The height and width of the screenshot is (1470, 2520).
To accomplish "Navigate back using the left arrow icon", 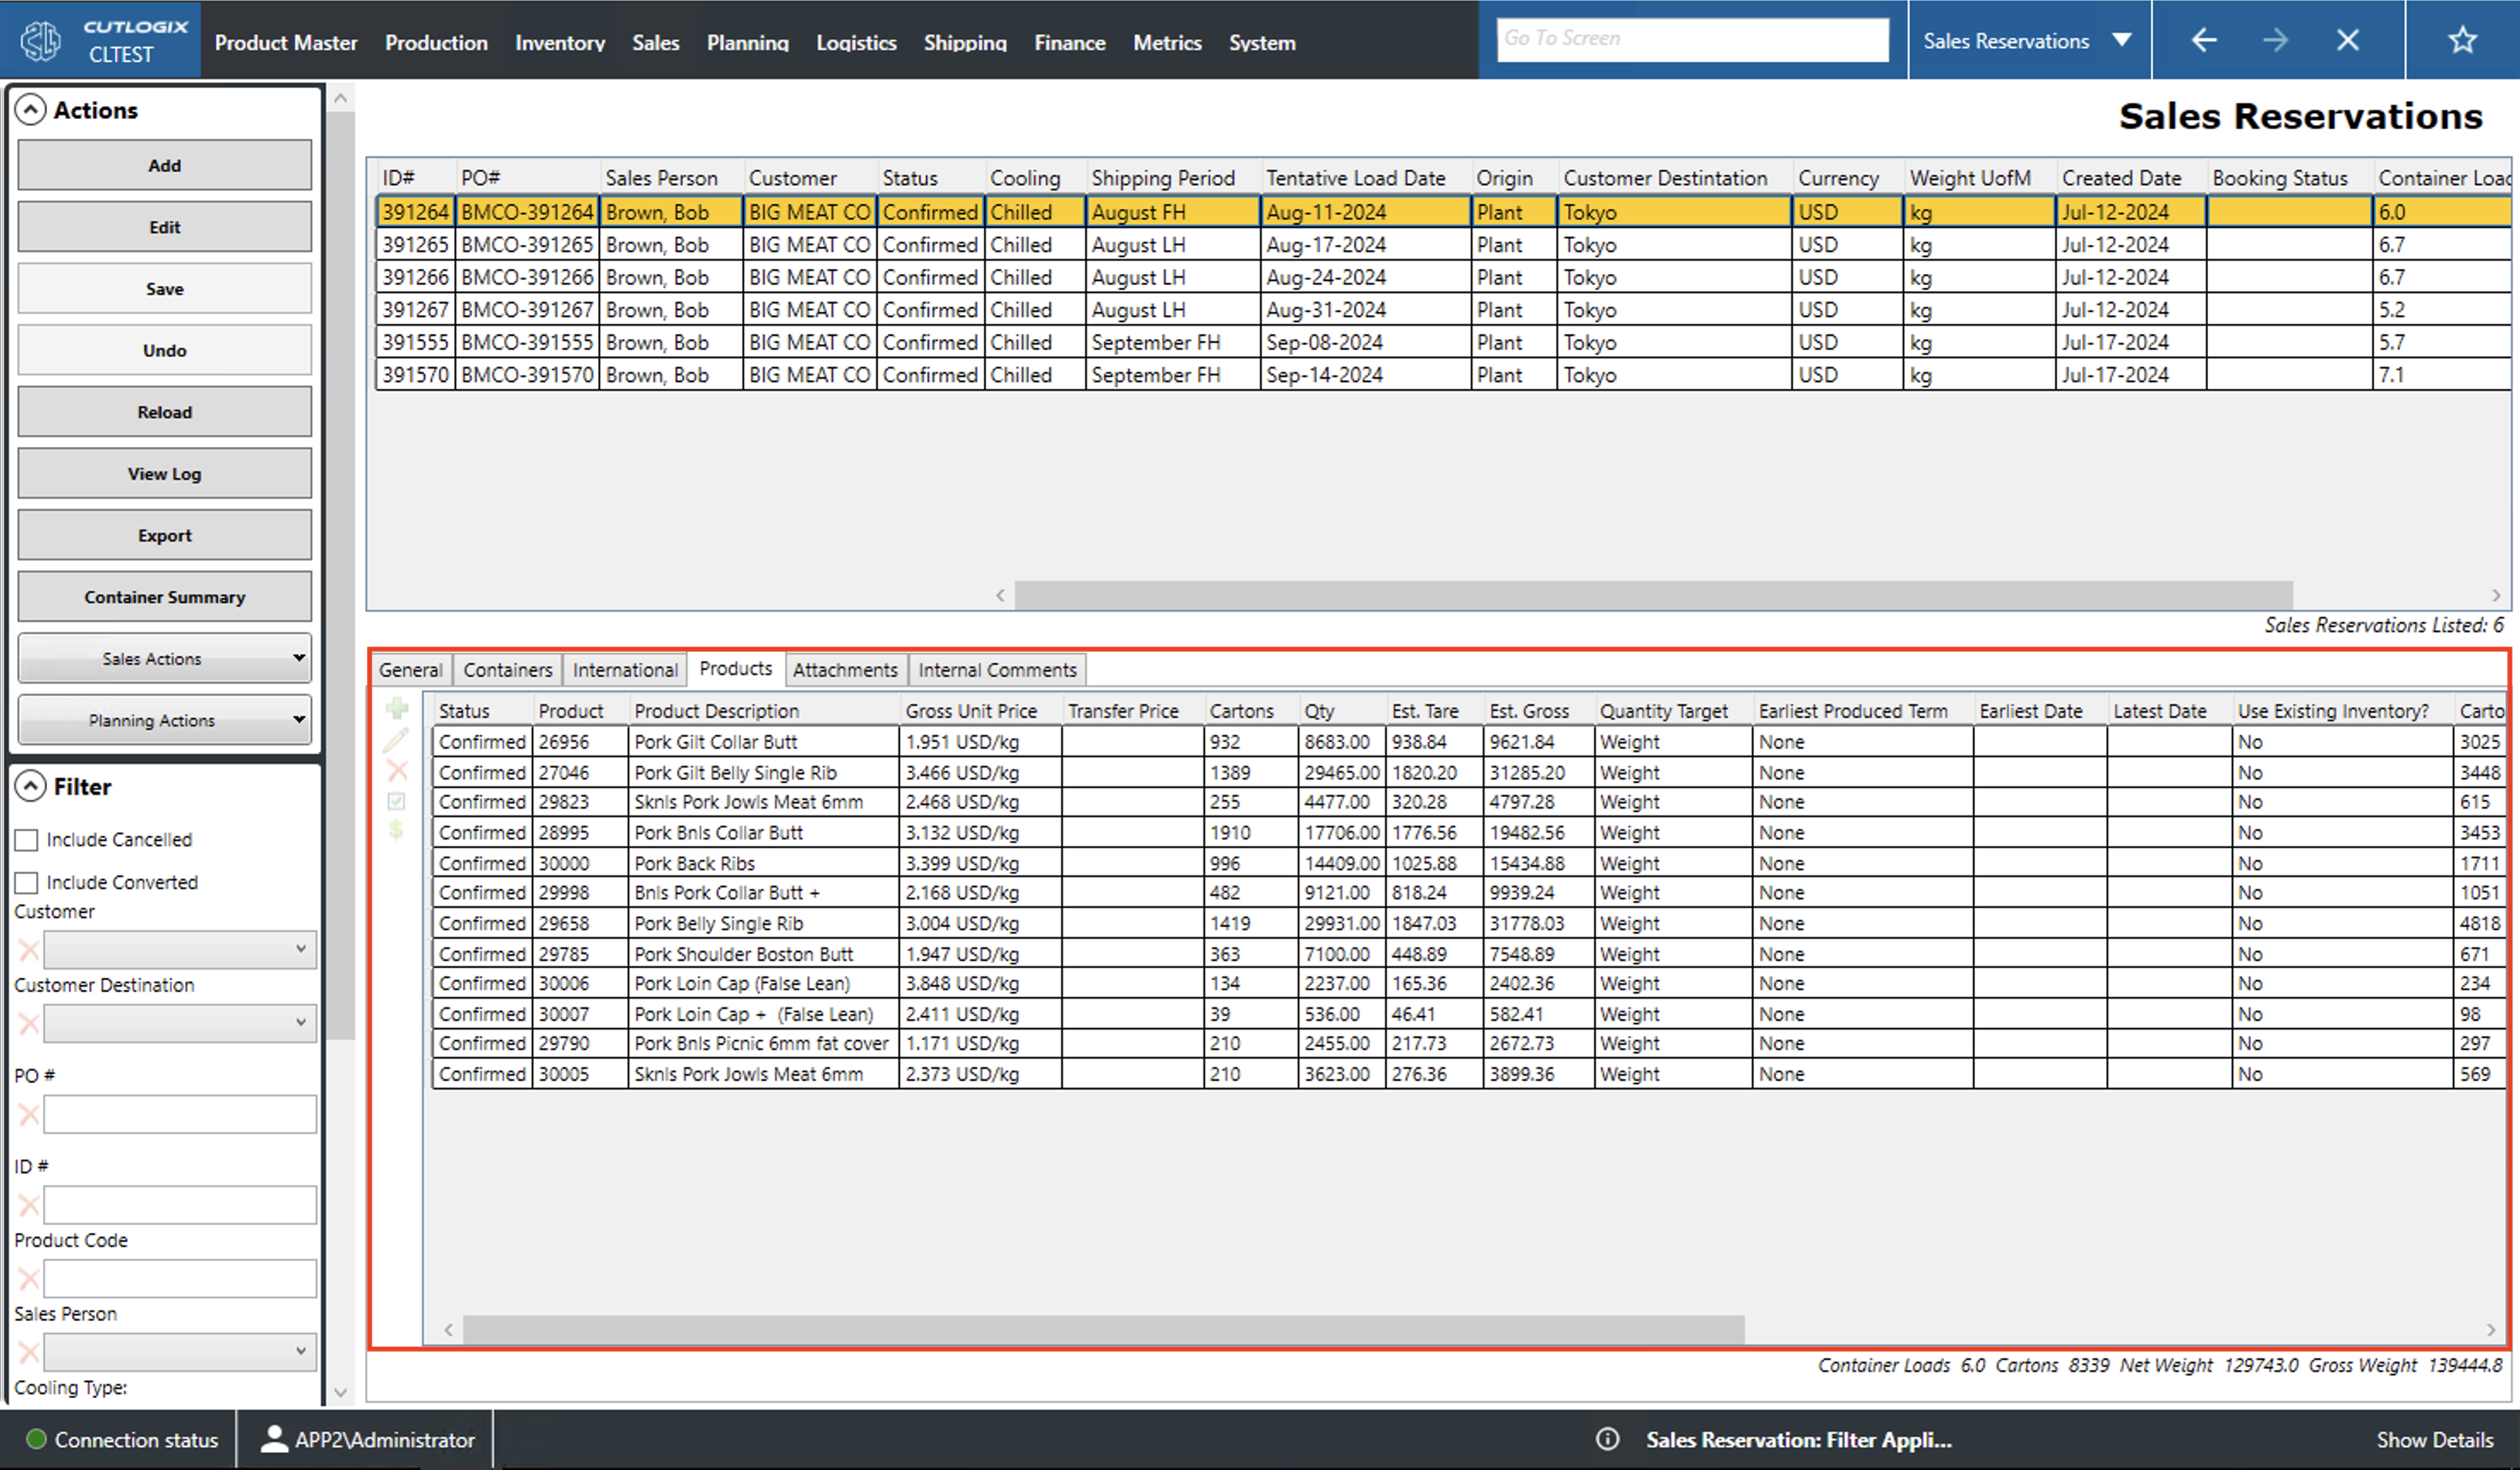I will pyautogui.click(x=2203, y=40).
